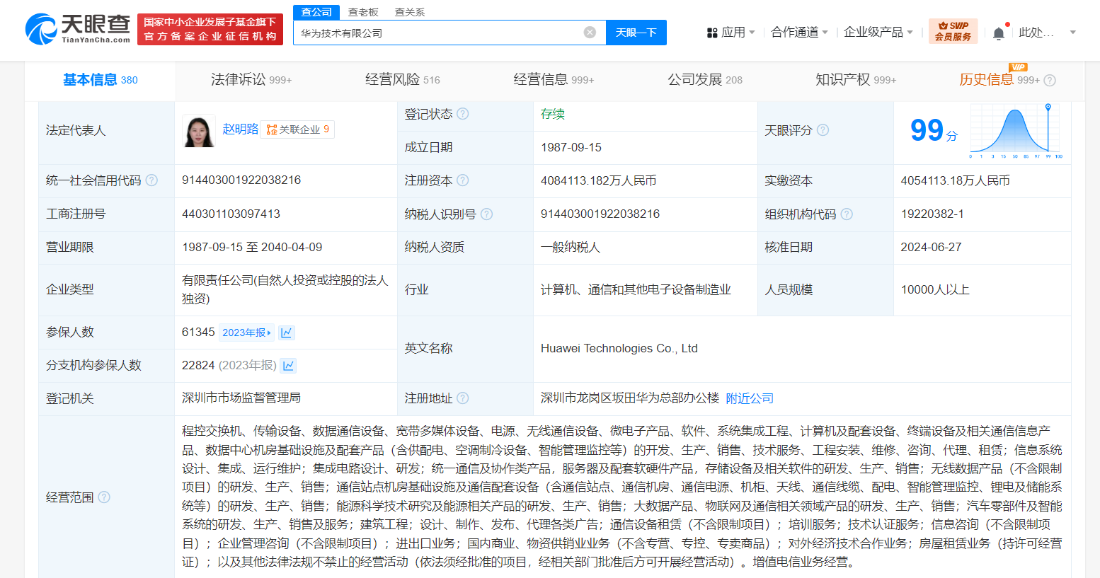Open the chart icon beside 分支机构参保人数
Viewport: 1100px width, 578px height.
[x=290, y=365]
